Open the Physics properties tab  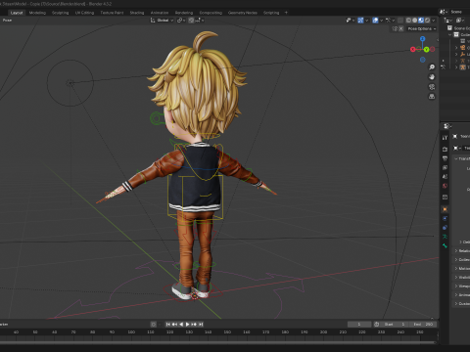pos(445,218)
